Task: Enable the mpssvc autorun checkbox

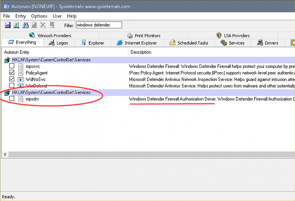Action: (12, 66)
